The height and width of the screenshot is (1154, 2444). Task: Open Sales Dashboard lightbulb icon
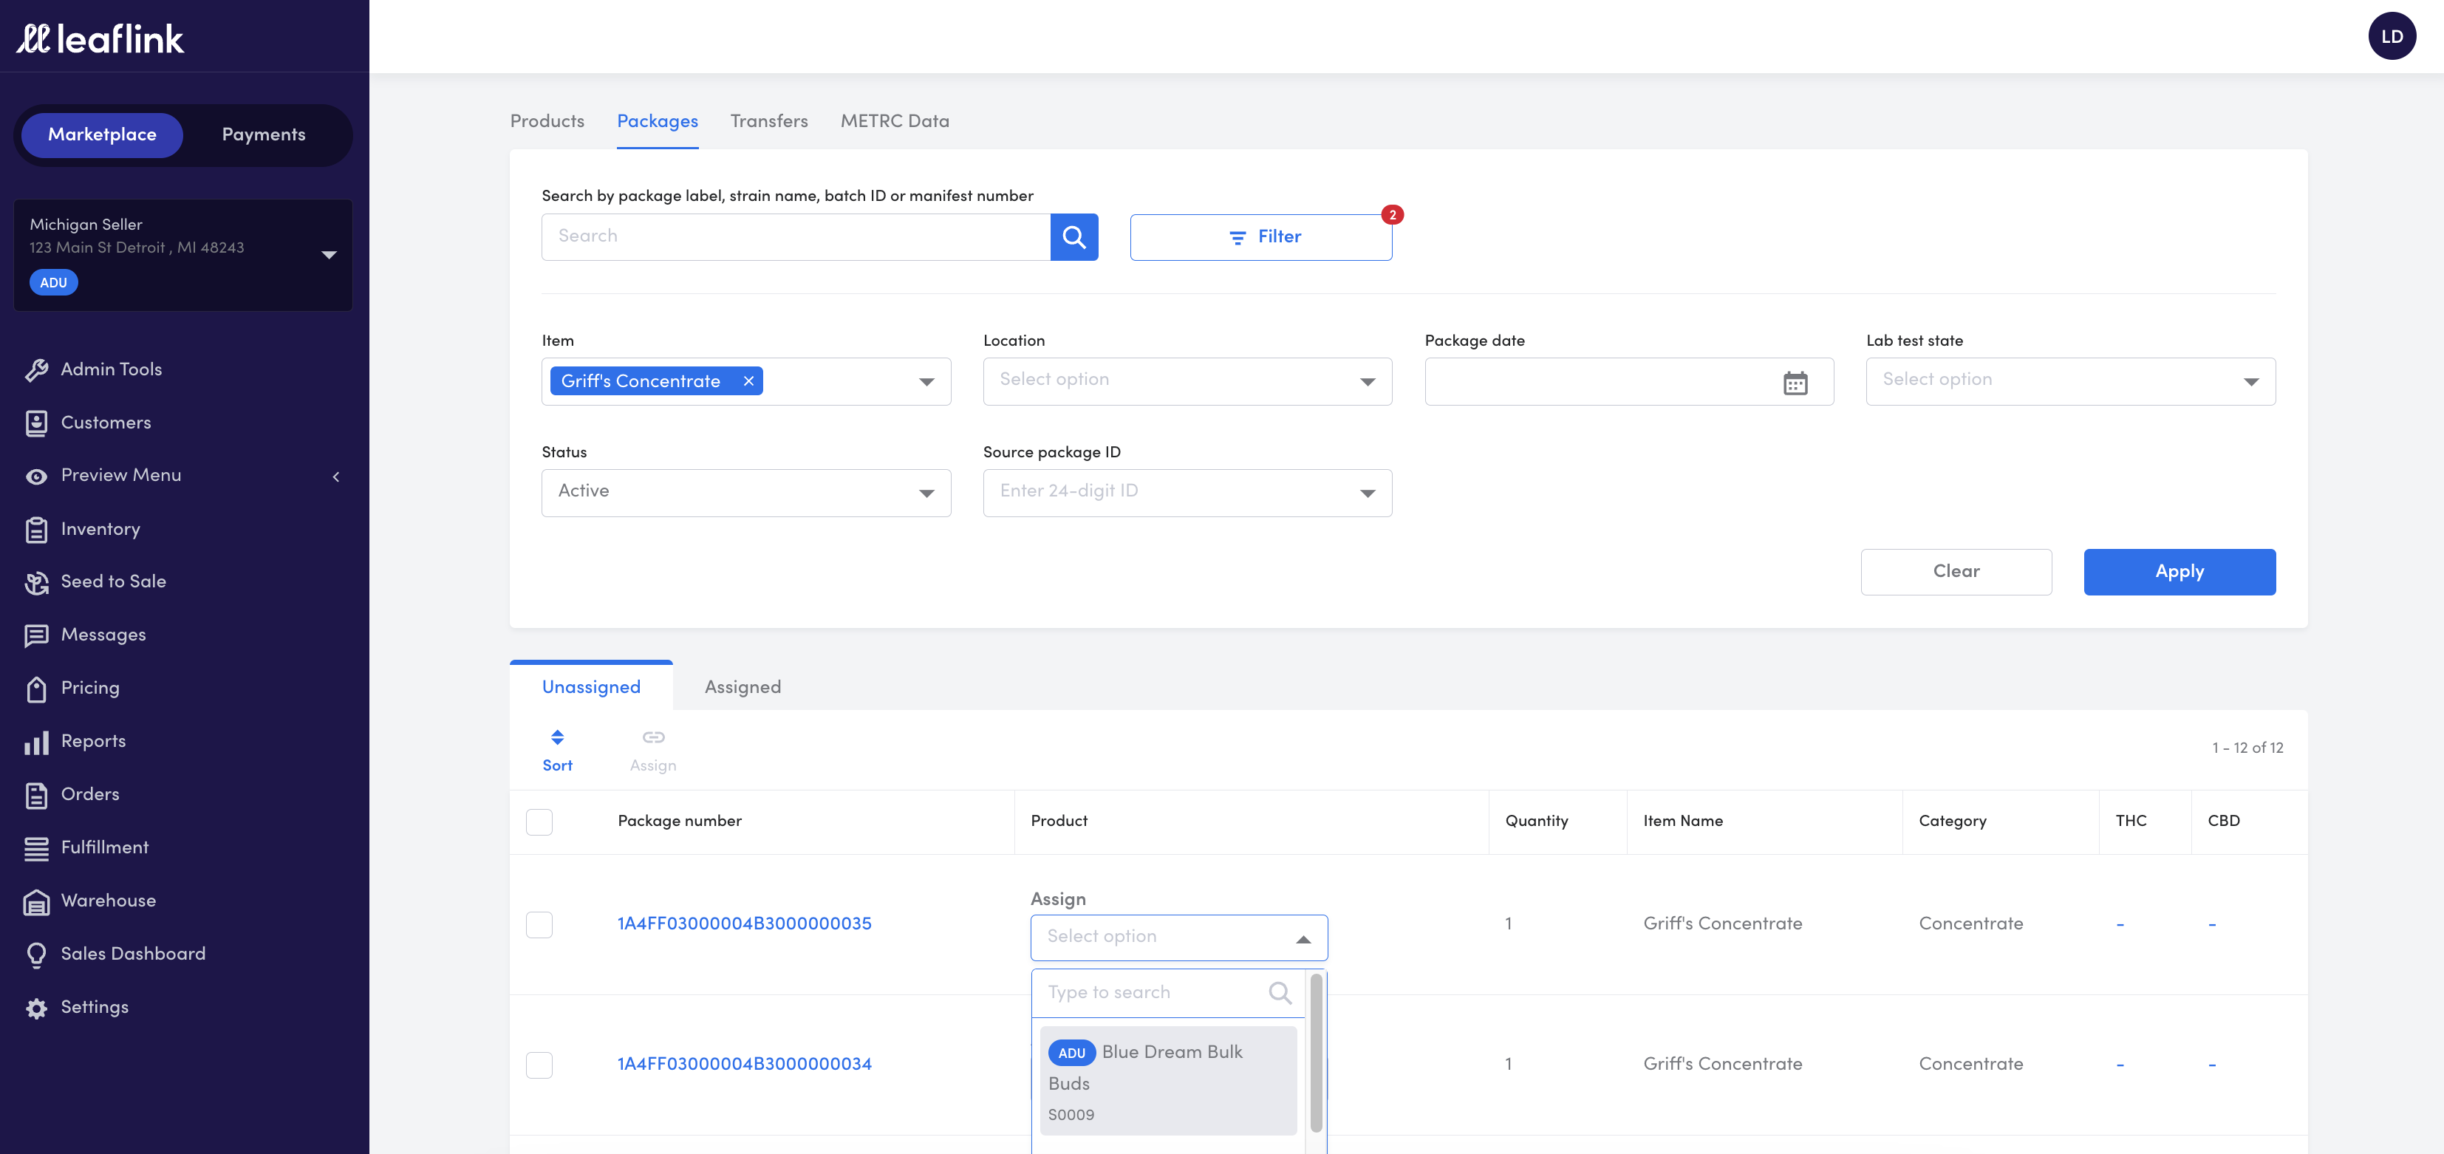click(36, 954)
